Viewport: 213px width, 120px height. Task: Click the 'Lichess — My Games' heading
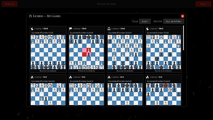click(x=47, y=16)
